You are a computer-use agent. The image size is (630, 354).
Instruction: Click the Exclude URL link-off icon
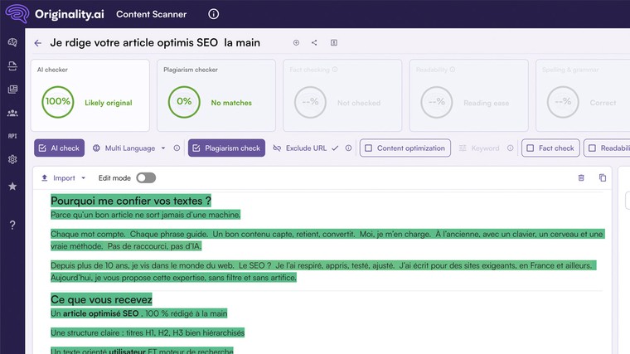coord(277,148)
